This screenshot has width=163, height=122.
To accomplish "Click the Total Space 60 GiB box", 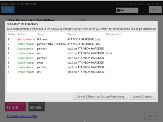I will (x=37, y=106).
